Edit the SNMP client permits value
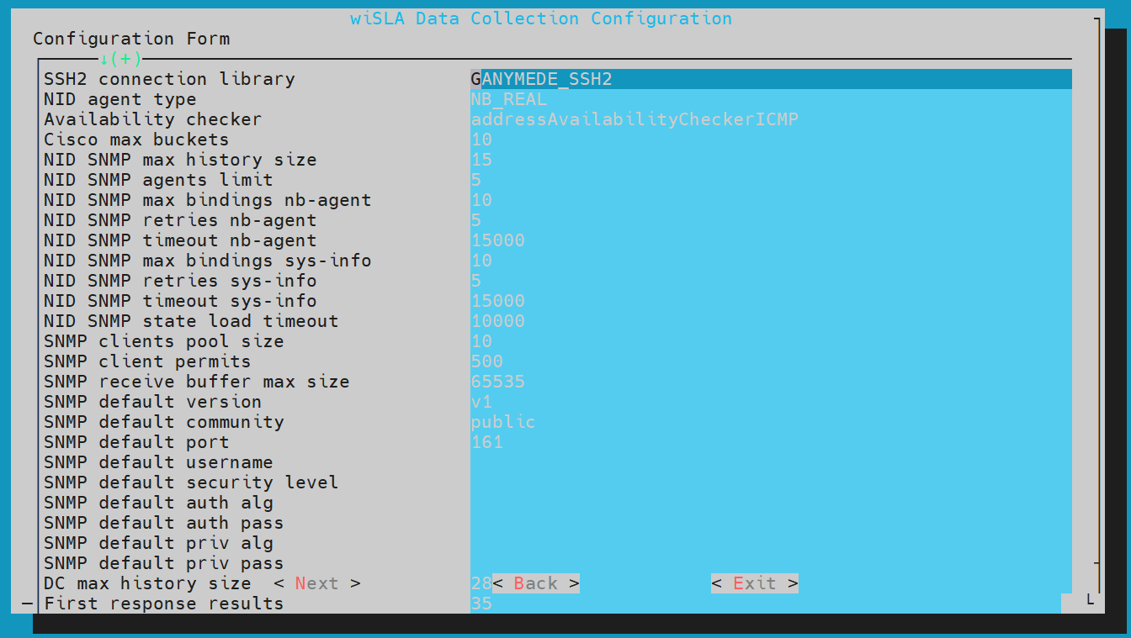Image resolution: width=1131 pixels, height=638 pixels. click(770, 361)
